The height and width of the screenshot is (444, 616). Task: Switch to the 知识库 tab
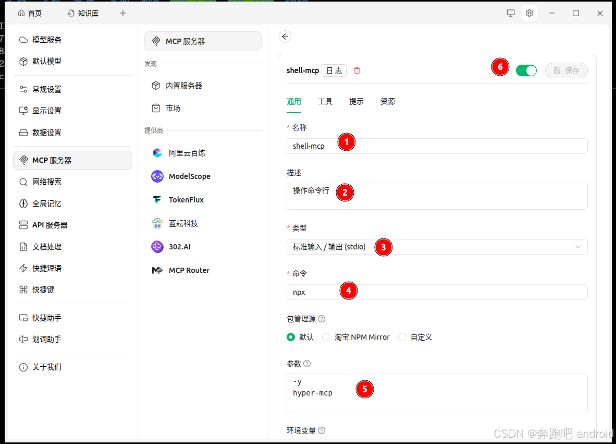[x=83, y=13]
